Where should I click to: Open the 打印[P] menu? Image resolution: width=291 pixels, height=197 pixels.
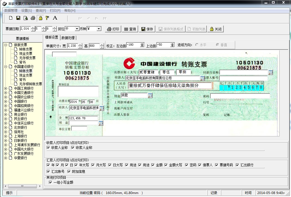tap(55, 11)
